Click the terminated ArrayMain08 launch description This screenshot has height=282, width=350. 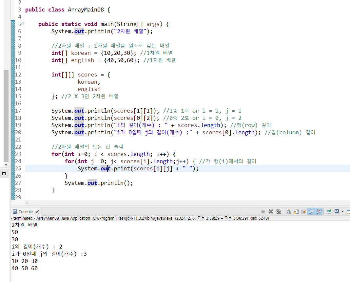[140, 218]
